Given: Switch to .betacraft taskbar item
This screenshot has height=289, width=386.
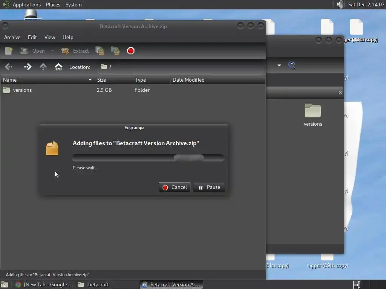Looking at the screenshot, I should pos(94,284).
